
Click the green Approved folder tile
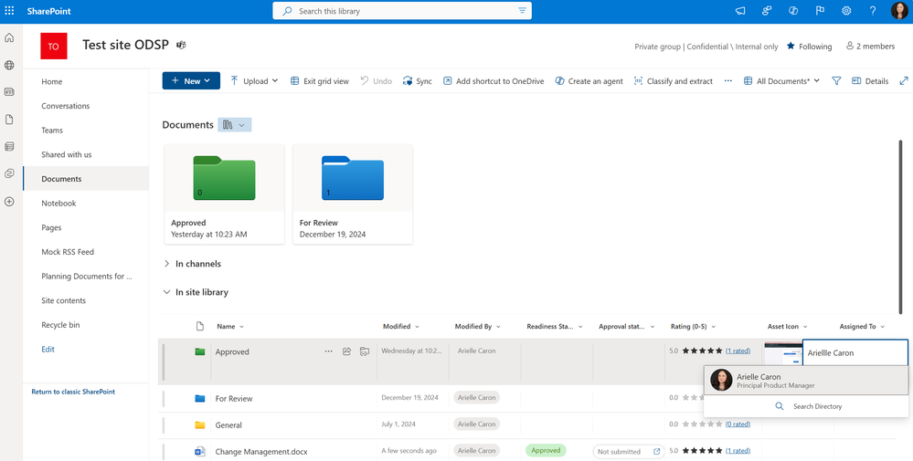click(x=224, y=194)
